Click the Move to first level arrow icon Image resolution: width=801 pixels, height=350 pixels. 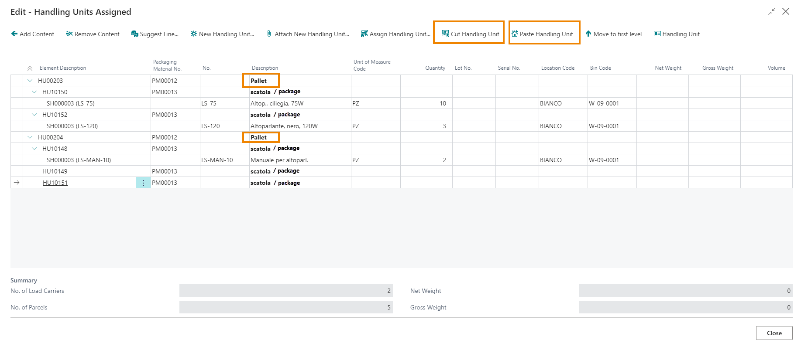pyautogui.click(x=588, y=34)
